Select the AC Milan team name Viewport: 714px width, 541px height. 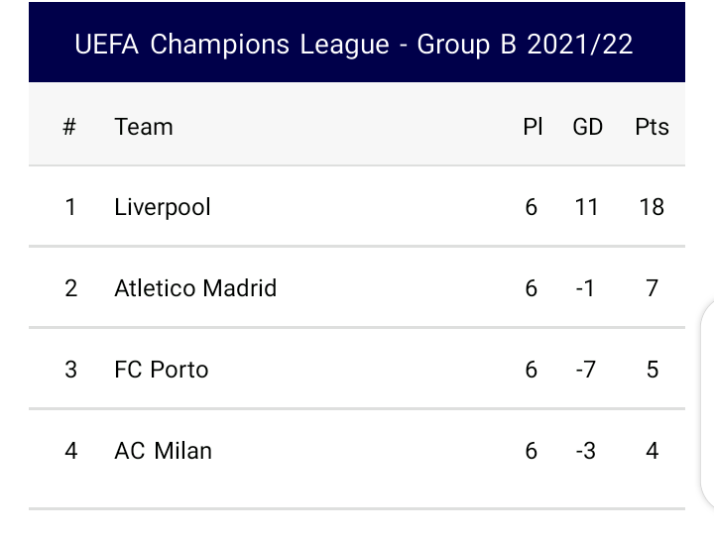tap(163, 451)
